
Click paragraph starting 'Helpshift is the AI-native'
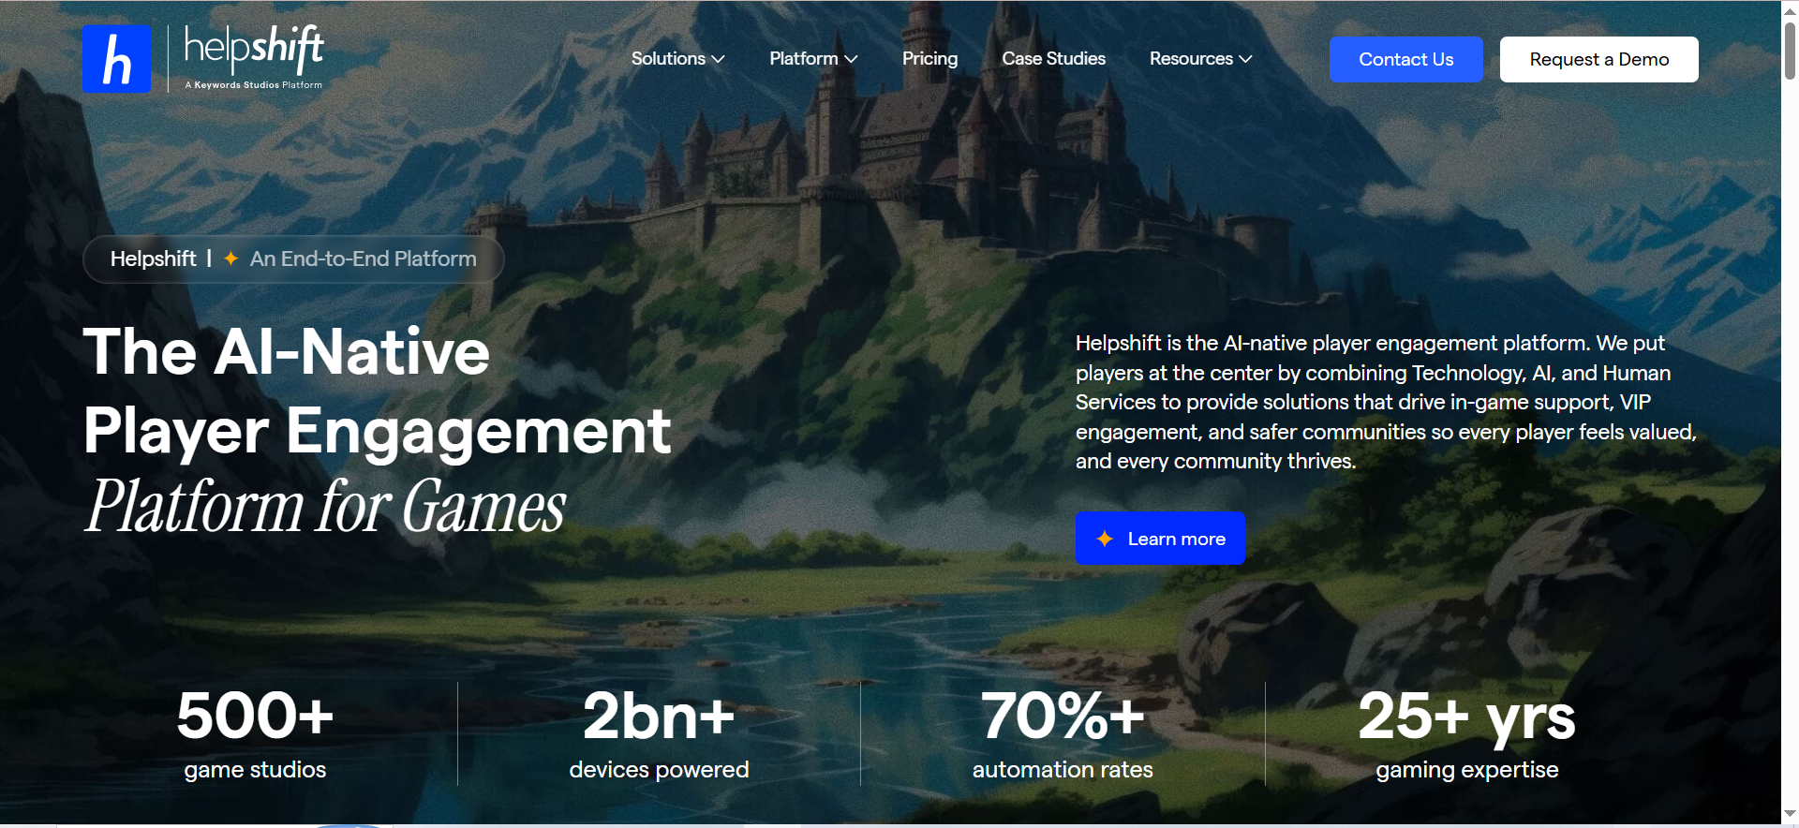tap(1386, 402)
